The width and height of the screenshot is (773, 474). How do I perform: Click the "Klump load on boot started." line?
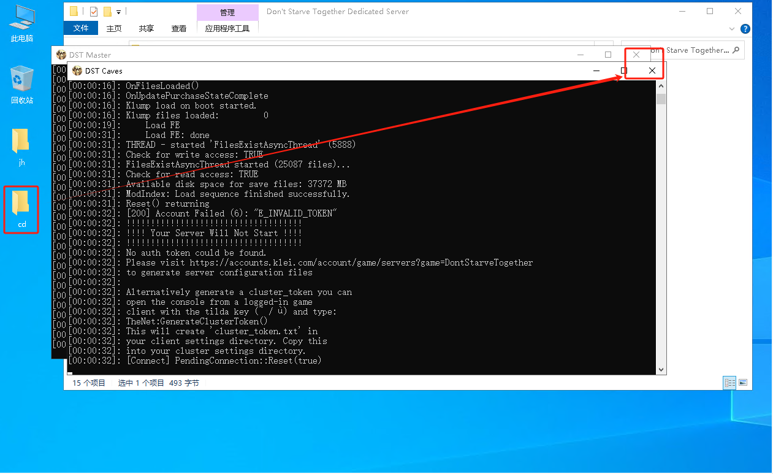point(162,105)
